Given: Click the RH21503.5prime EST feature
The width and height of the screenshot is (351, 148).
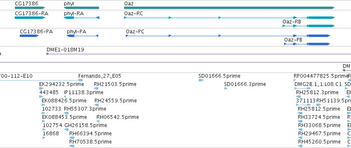Looking at the screenshot, I should click(96, 88).
